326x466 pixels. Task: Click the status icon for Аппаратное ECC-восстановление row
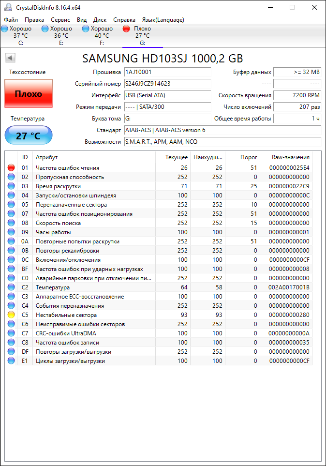tap(11, 296)
